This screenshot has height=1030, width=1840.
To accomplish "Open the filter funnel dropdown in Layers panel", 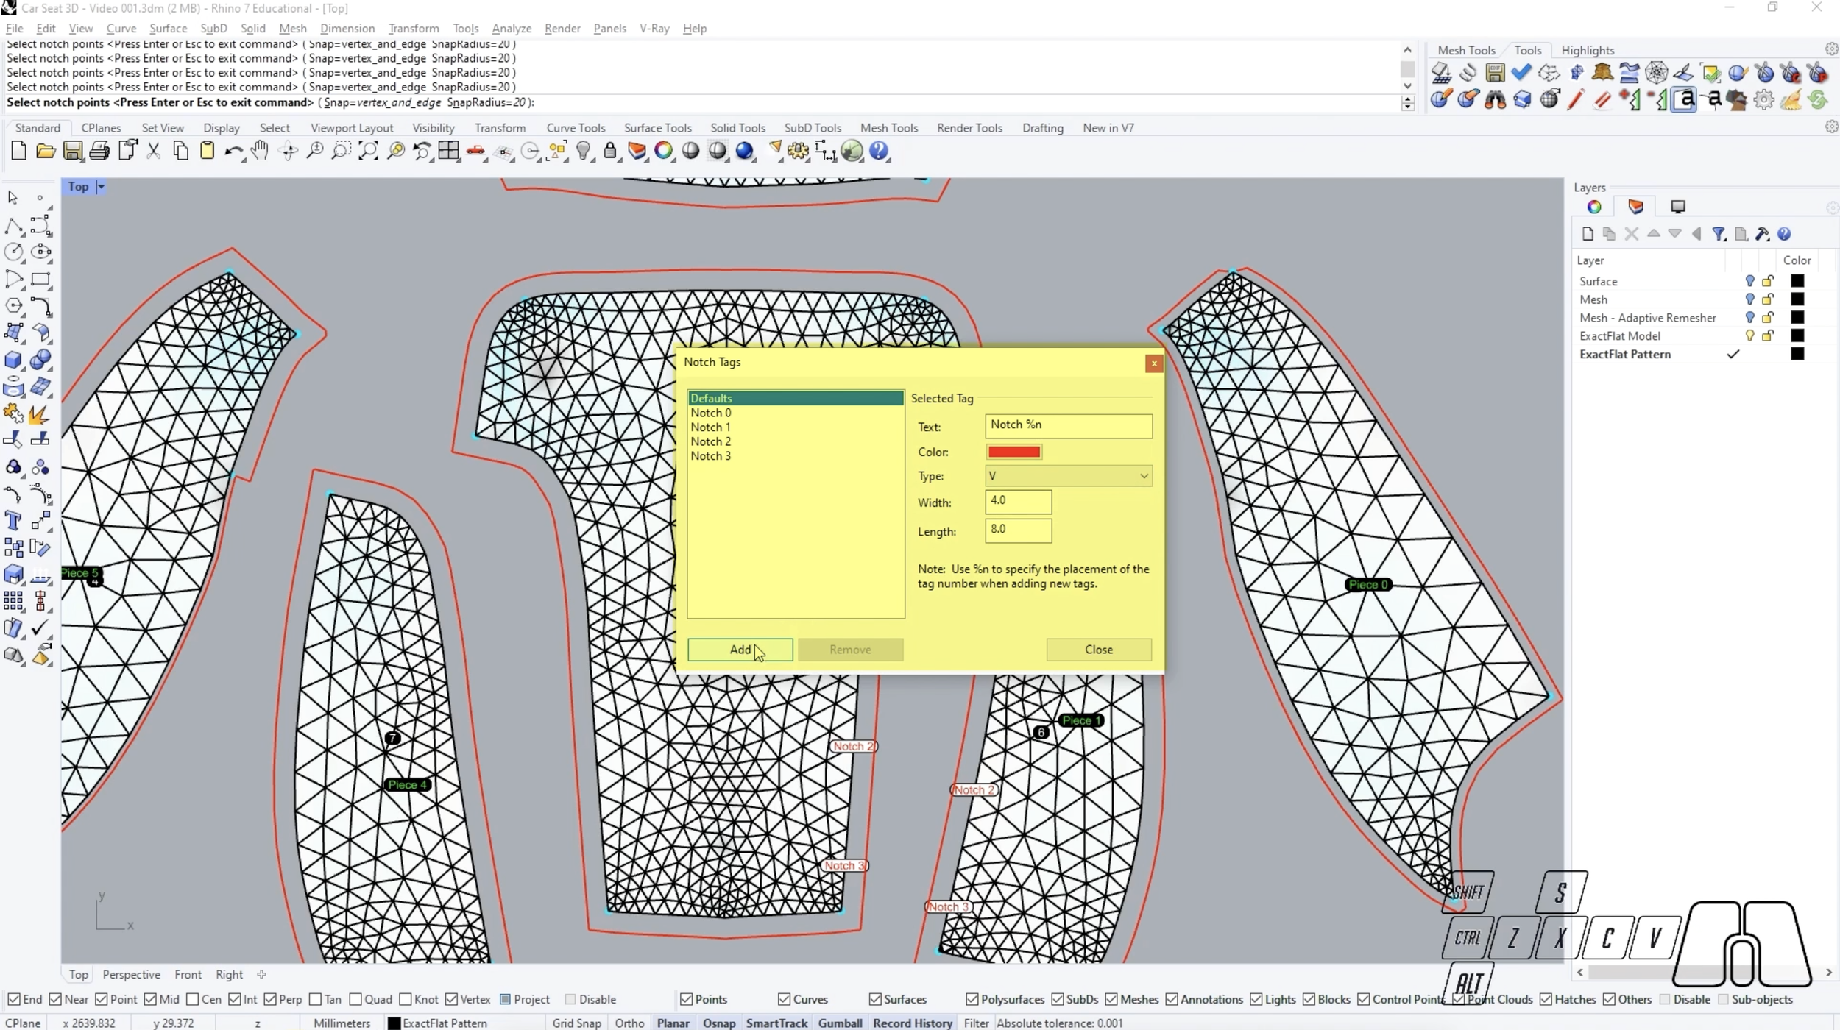I will 1719,234.
